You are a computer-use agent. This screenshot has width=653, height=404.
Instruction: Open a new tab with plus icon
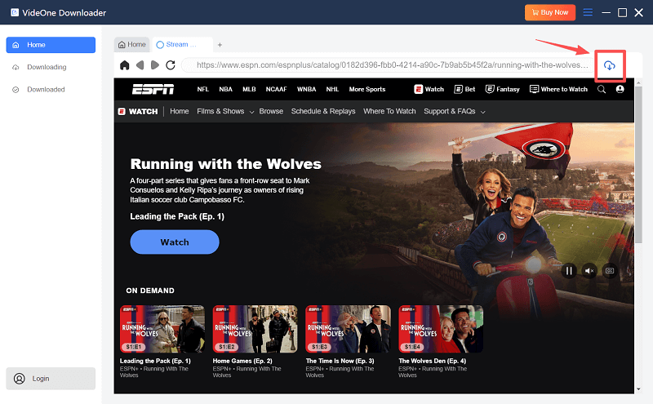point(220,44)
